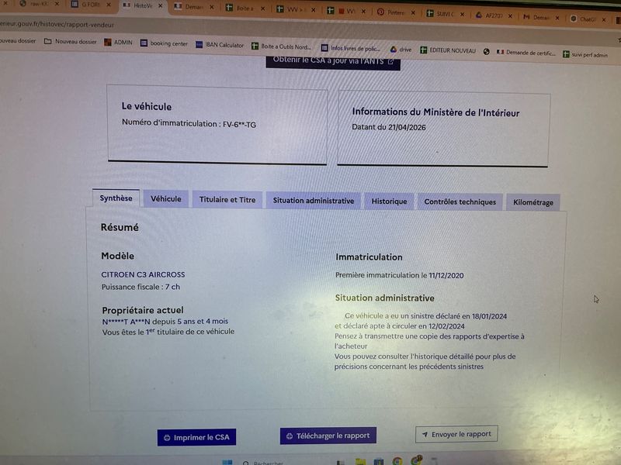Screen dimensions: 621x465
Task: Open the Nouveau dossier bookmark folder
Action: click(71, 41)
